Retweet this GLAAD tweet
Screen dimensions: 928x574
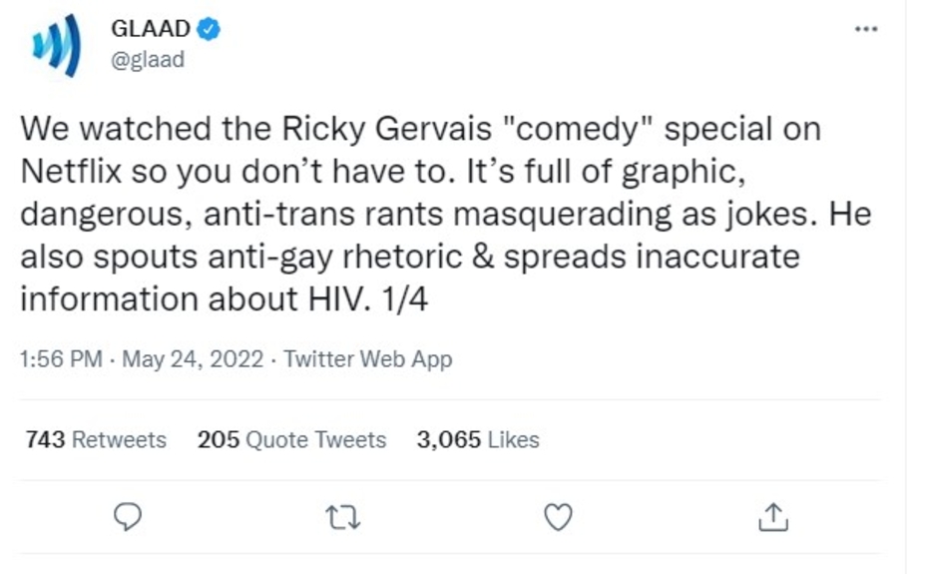click(x=343, y=516)
